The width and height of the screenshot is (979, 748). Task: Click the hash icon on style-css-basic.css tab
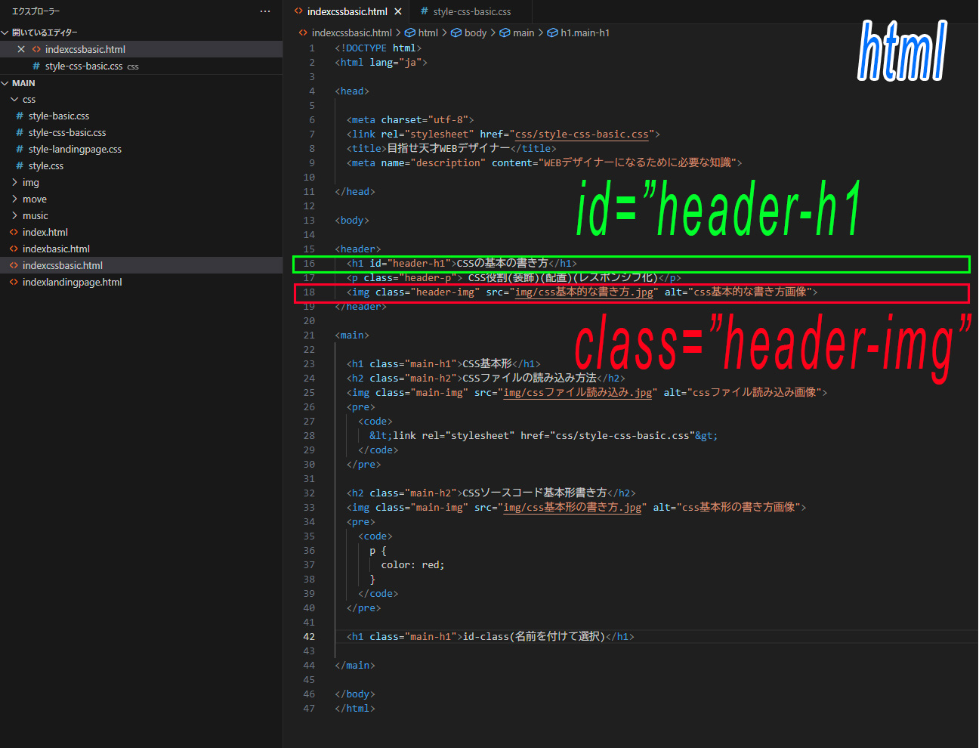pyautogui.click(x=424, y=11)
